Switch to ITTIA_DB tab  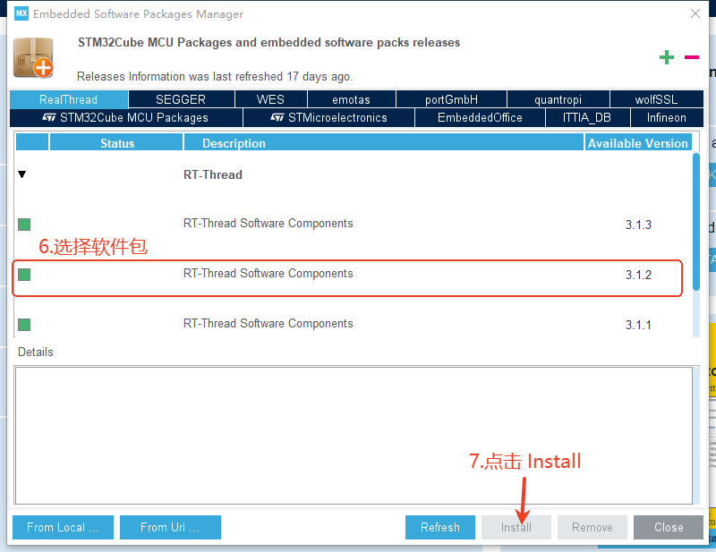tap(587, 118)
